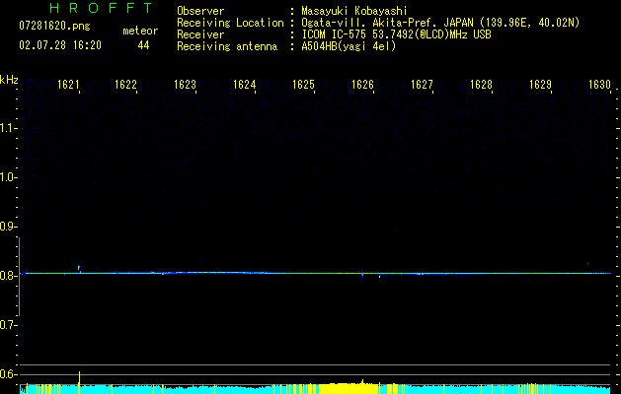Click the echo burst at 1626 on the carrier
Screen dimensions: 621x394
pyautogui.click(x=362, y=274)
